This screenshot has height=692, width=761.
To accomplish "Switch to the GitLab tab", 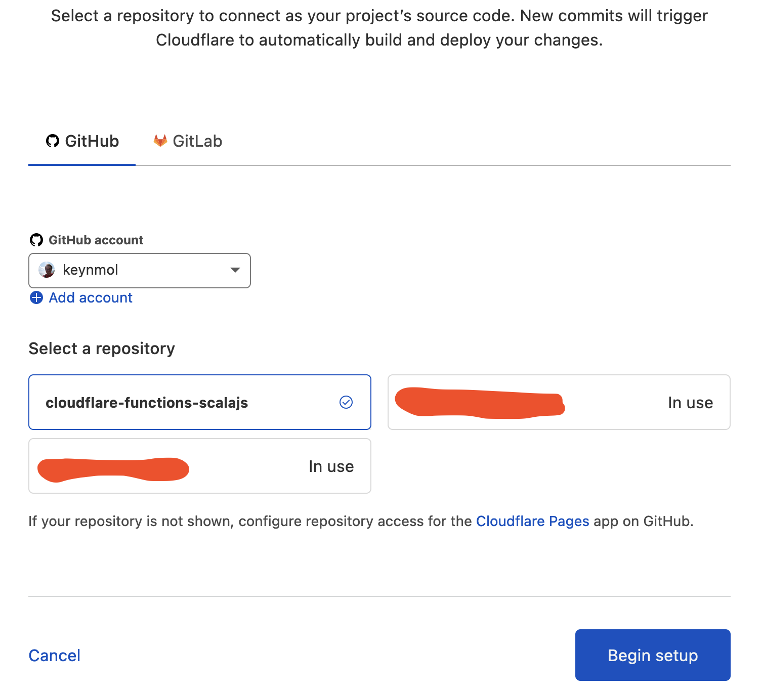I will point(188,141).
